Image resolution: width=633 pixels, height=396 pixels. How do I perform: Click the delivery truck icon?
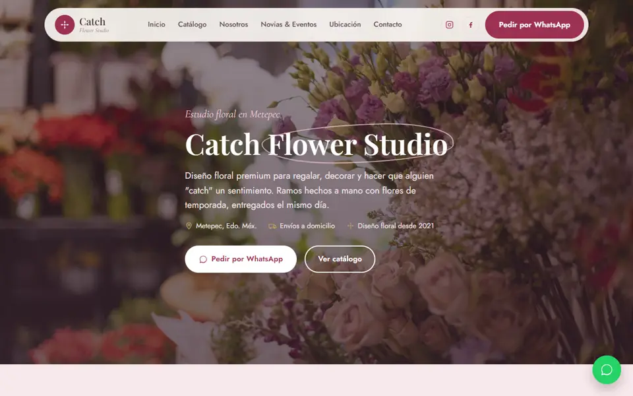coord(272,226)
